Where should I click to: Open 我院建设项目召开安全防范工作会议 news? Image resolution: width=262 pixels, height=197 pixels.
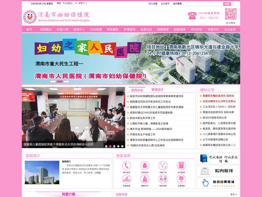[x=150, y=101]
